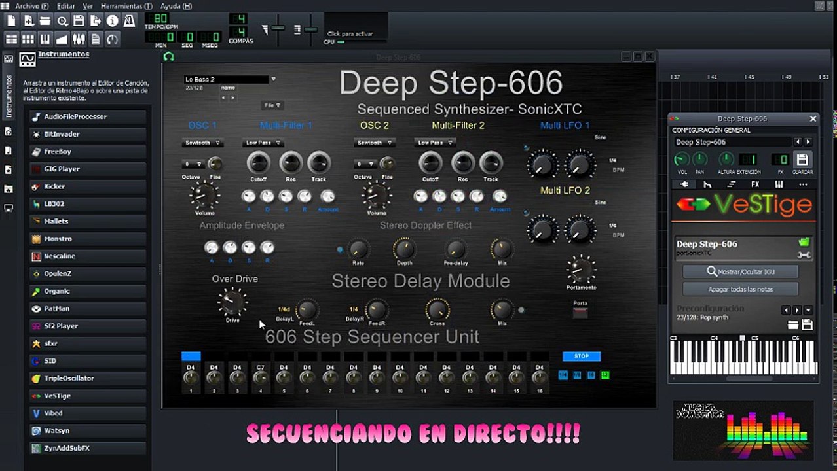Screen dimensions: 837x471
Task: Open the OSC 2 Octave value dropdown
Action: point(365,164)
